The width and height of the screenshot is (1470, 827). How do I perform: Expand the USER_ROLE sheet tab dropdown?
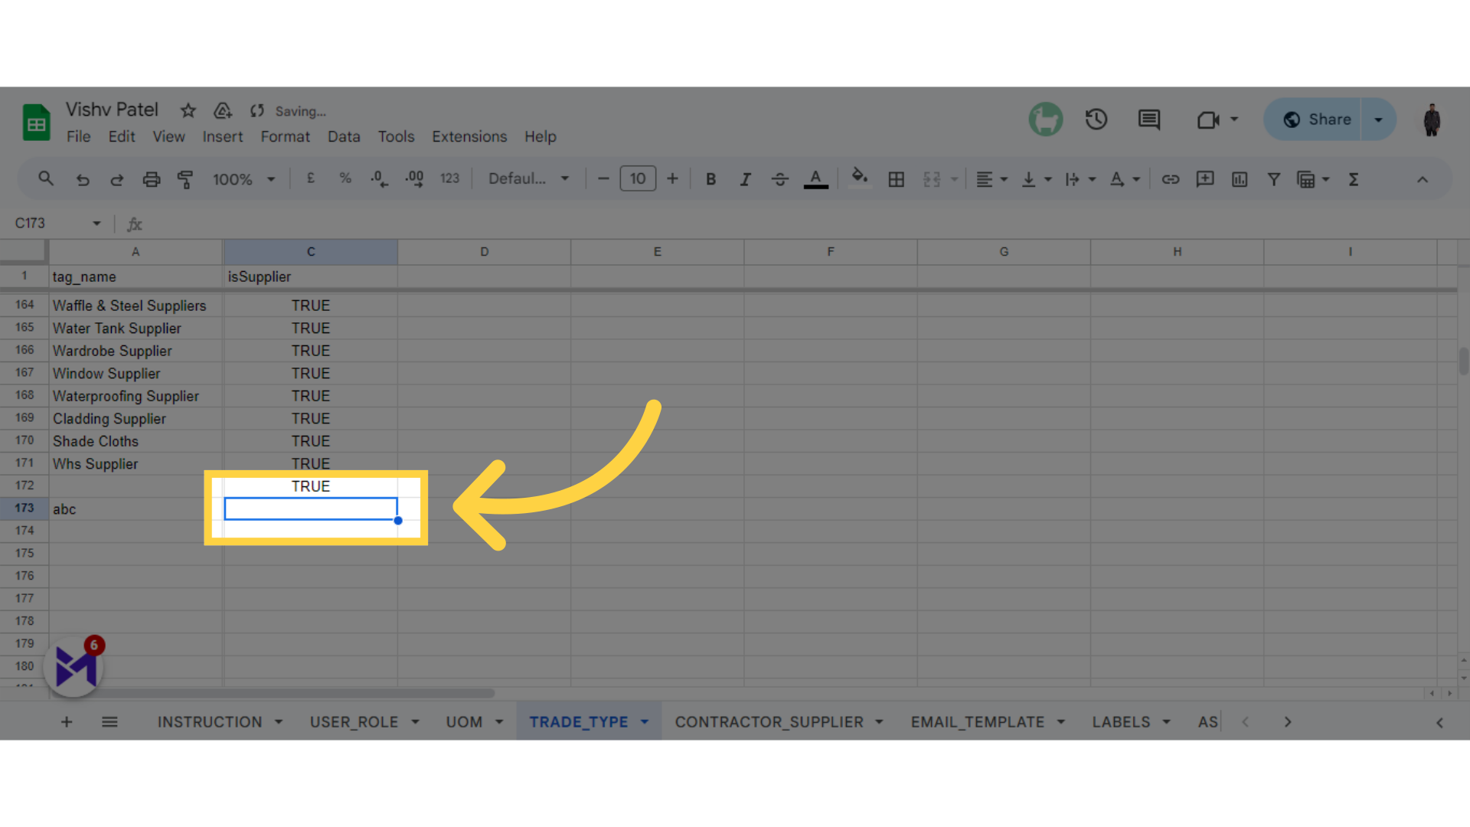pyautogui.click(x=417, y=722)
